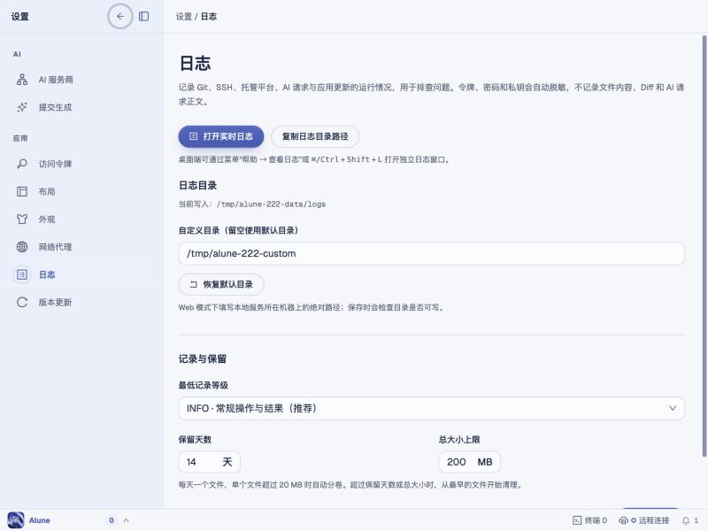Click the 日志目录 section heading
This screenshot has height=531, width=708.
point(197,185)
